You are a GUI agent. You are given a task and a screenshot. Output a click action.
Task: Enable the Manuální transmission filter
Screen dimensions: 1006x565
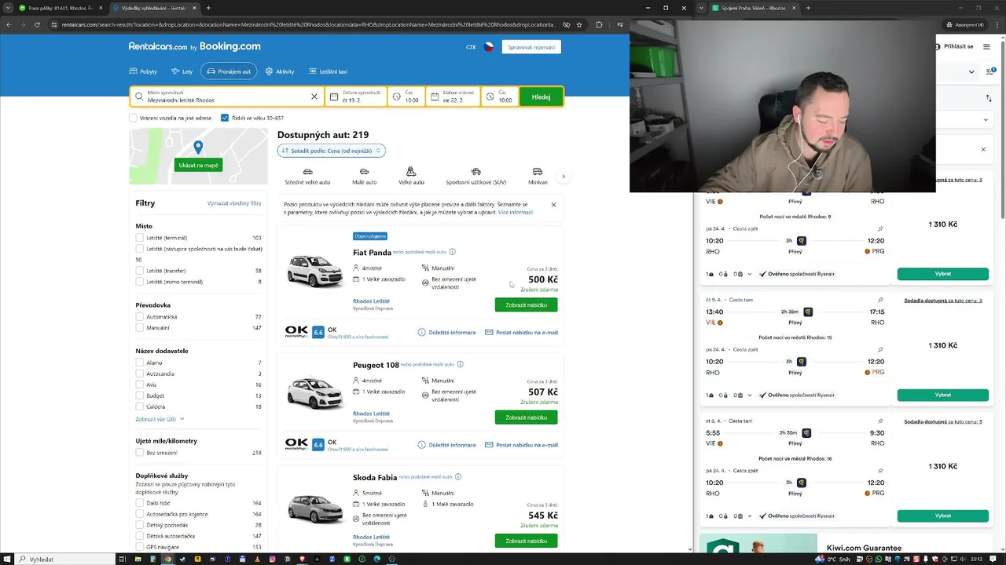click(x=140, y=328)
